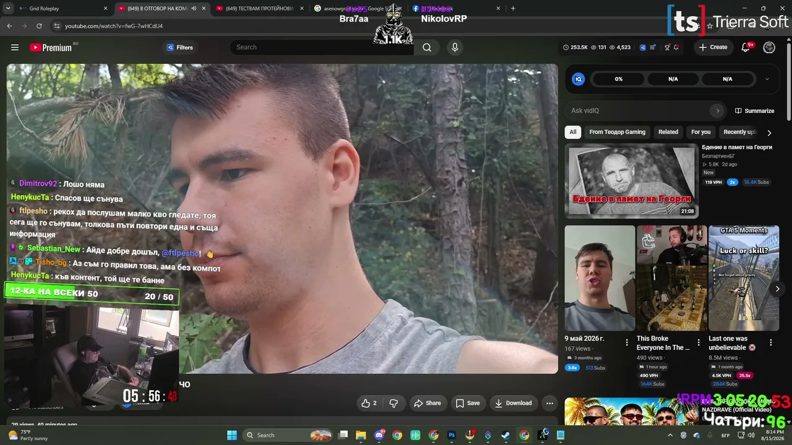This screenshot has height=445, width=792.
Task: Select the Related filter chip
Action: coord(668,132)
